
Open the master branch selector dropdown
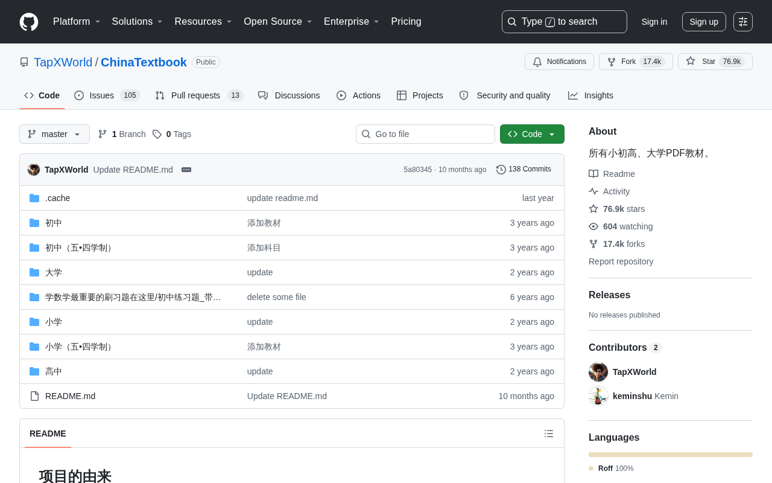pos(54,134)
